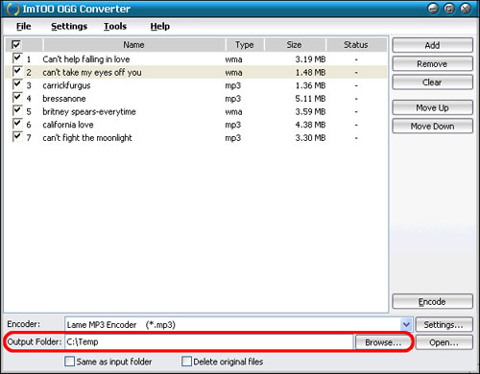The width and height of the screenshot is (480, 374).
Task: Uncheck can't fight the moonlight checkbox
Action: [17, 137]
